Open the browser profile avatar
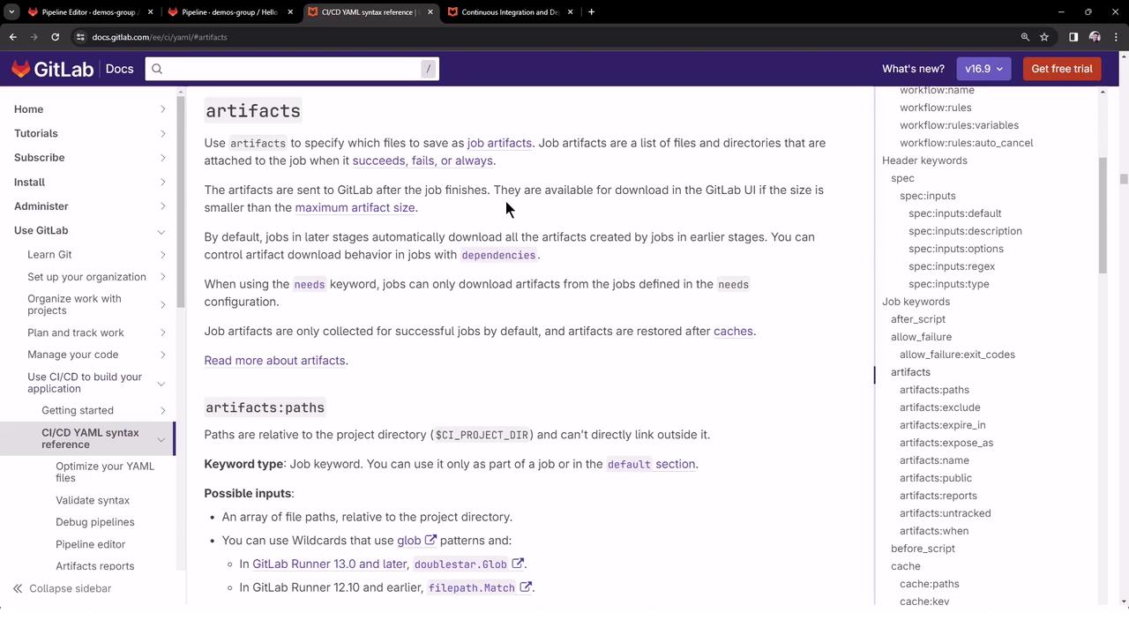Image resolution: width=1129 pixels, height=635 pixels. tap(1095, 37)
